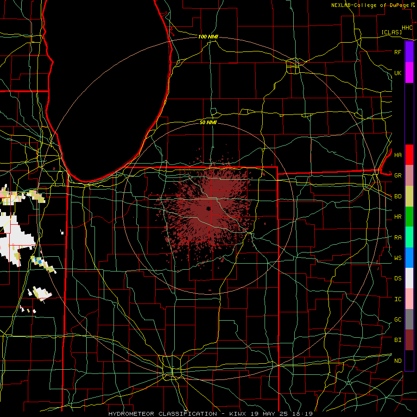The image size is (417, 417).
Task: Click the RA legend label
Action: pos(398,237)
